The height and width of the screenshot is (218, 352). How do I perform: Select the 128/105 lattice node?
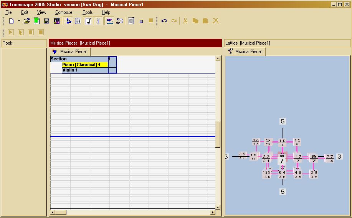[266, 175]
